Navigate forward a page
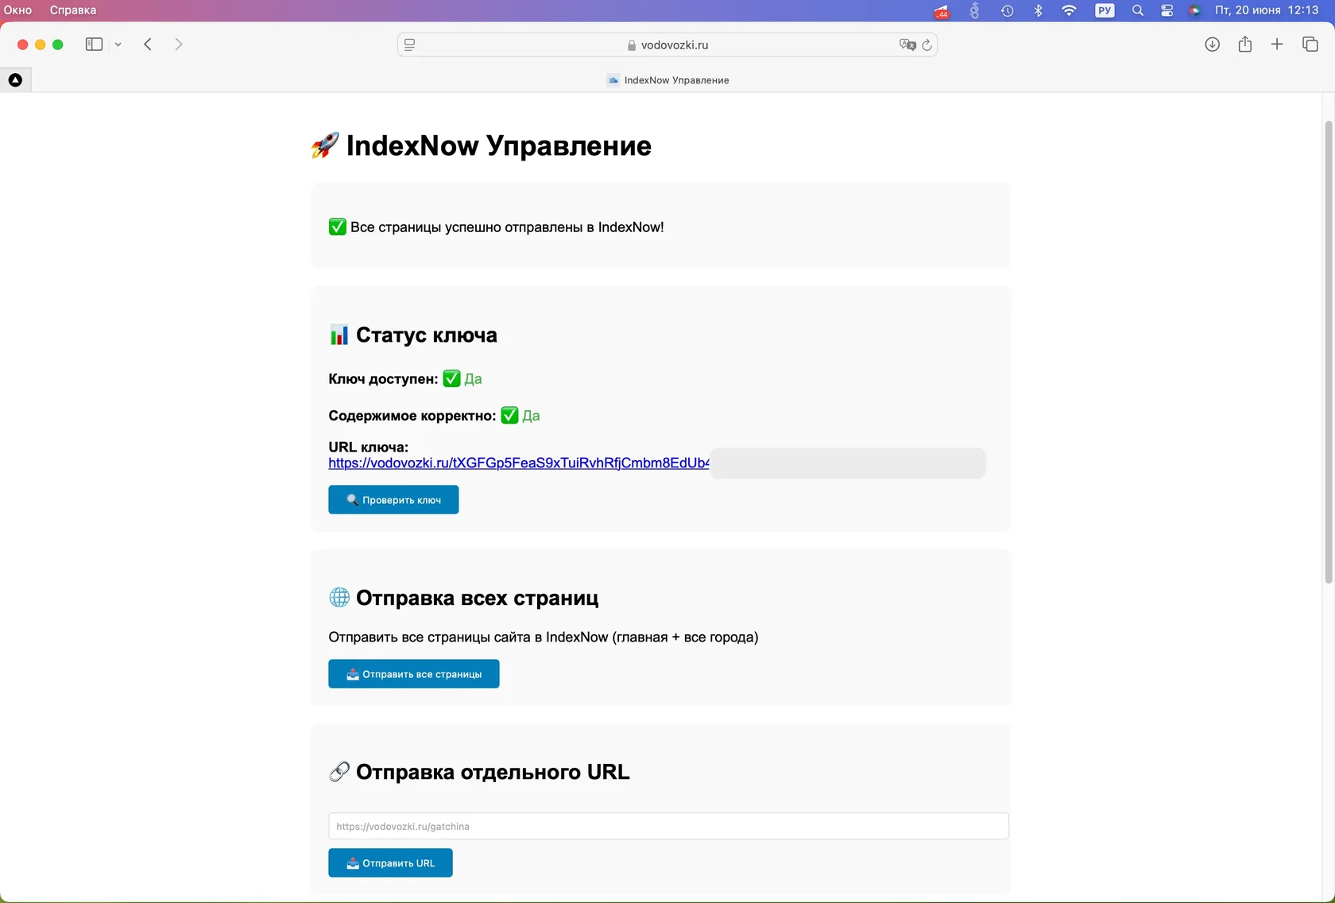This screenshot has width=1335, height=903. point(179,45)
